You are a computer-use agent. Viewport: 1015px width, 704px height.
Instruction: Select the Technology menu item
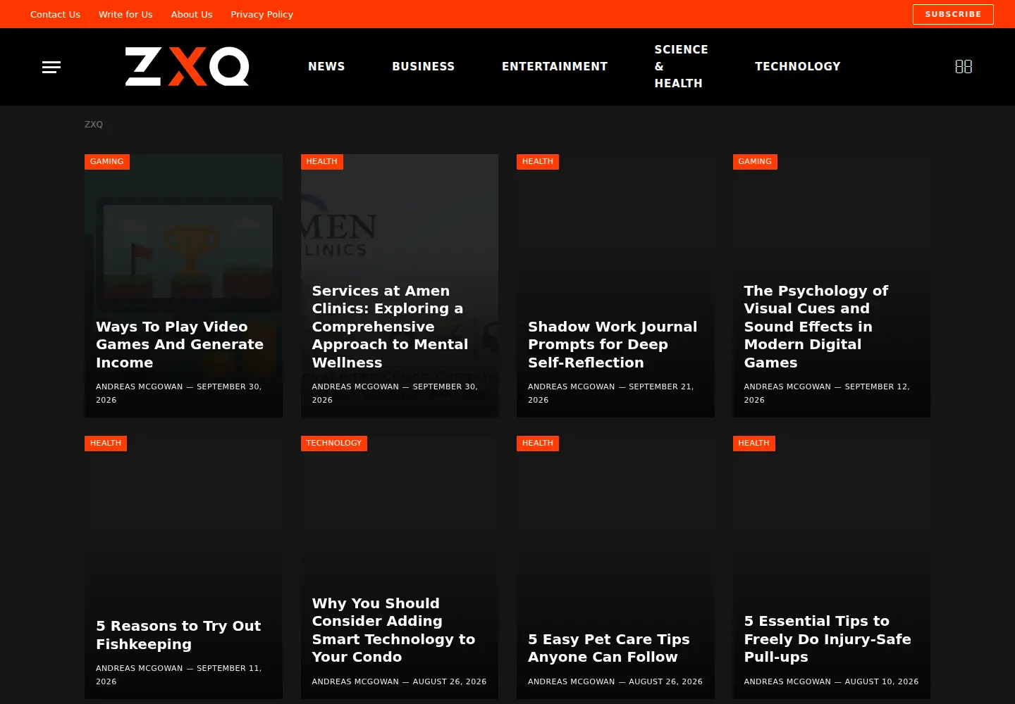pyautogui.click(x=798, y=66)
